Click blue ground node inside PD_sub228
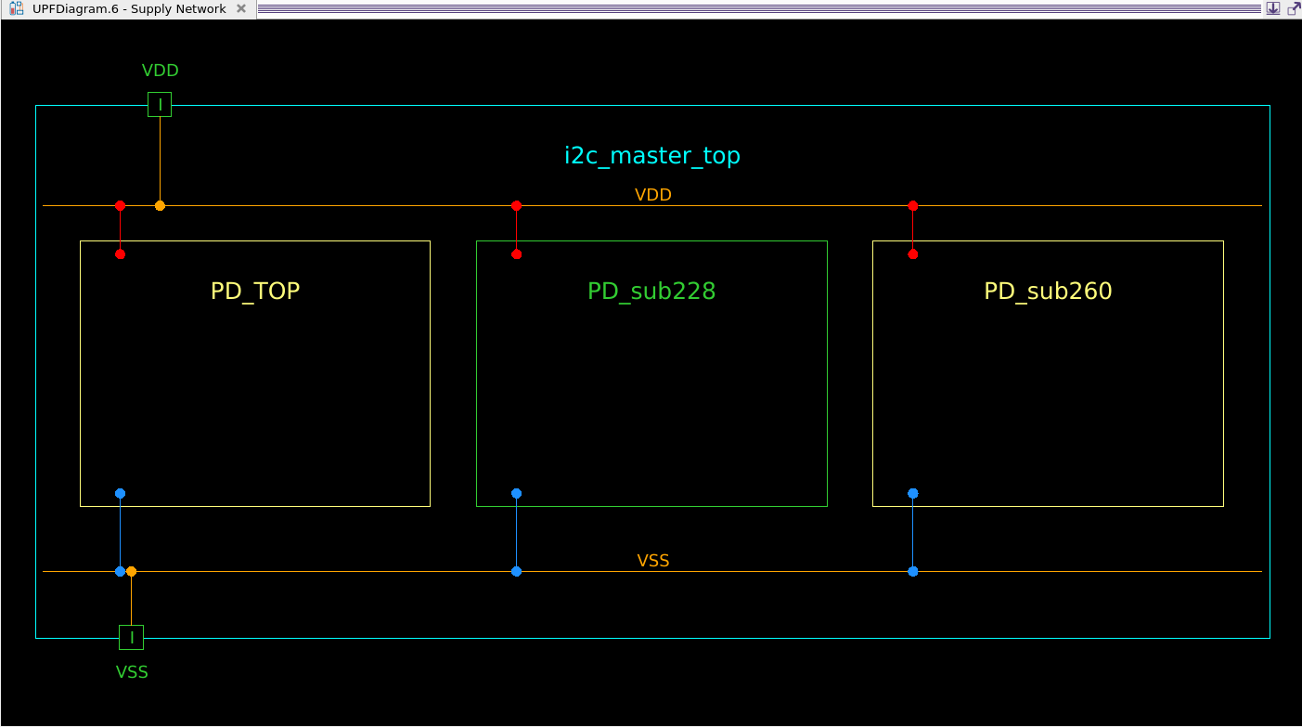 [x=517, y=493]
